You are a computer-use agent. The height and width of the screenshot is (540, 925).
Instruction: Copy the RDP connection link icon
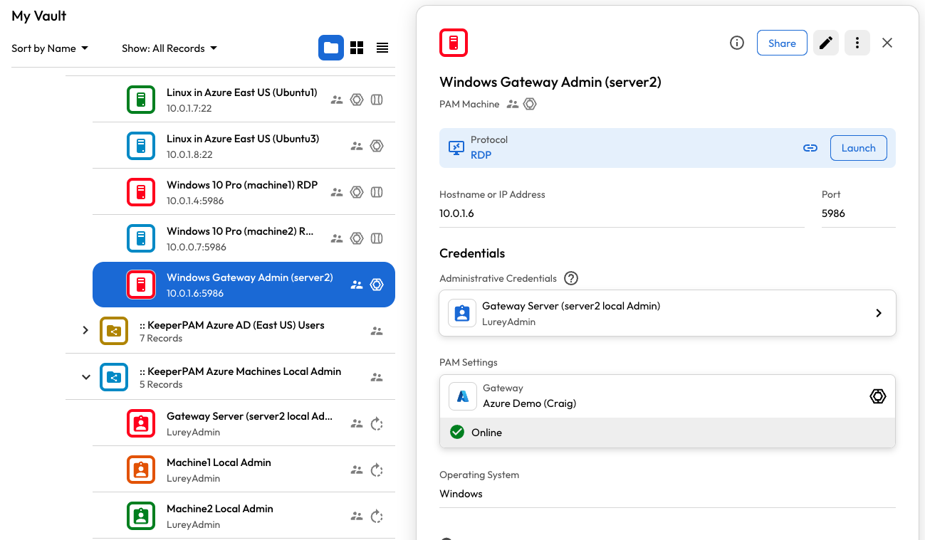[810, 148]
